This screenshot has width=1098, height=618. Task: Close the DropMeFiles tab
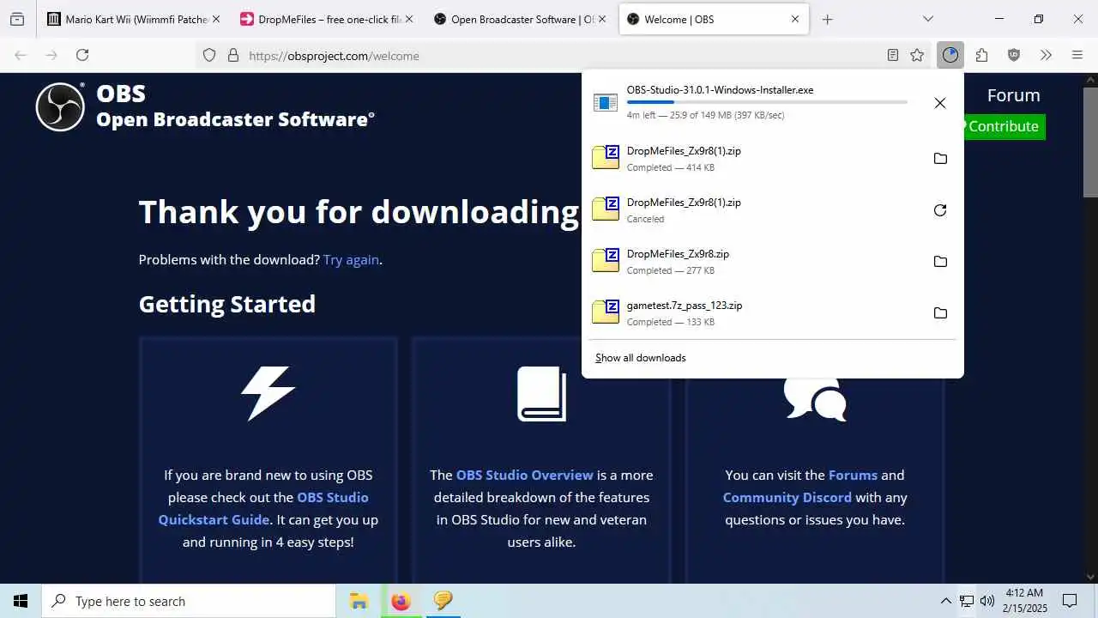(409, 19)
